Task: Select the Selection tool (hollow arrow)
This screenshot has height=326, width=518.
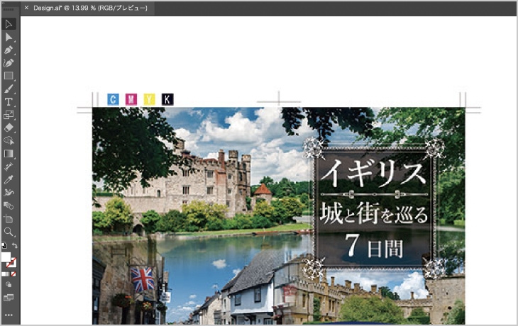Action: point(9,24)
